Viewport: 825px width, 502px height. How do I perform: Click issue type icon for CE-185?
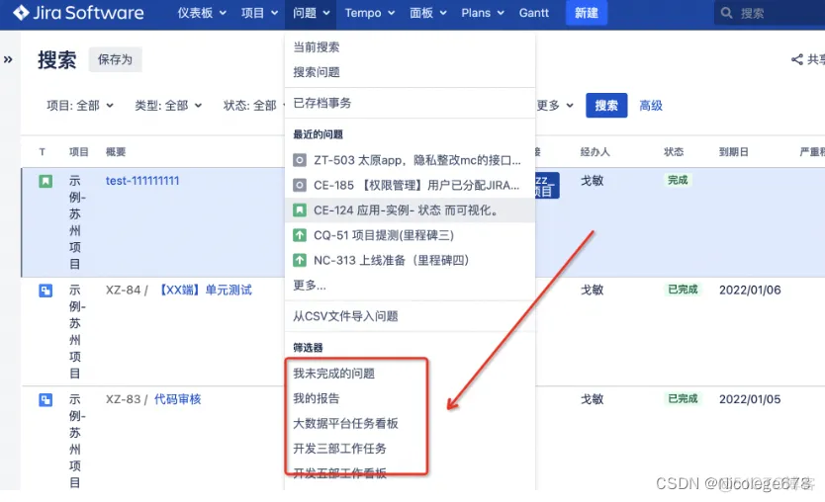coord(300,185)
